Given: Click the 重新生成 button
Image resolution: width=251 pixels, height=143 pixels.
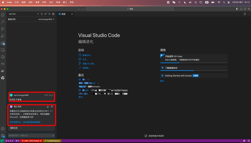Looking at the screenshot, I should [x=14, y=128].
